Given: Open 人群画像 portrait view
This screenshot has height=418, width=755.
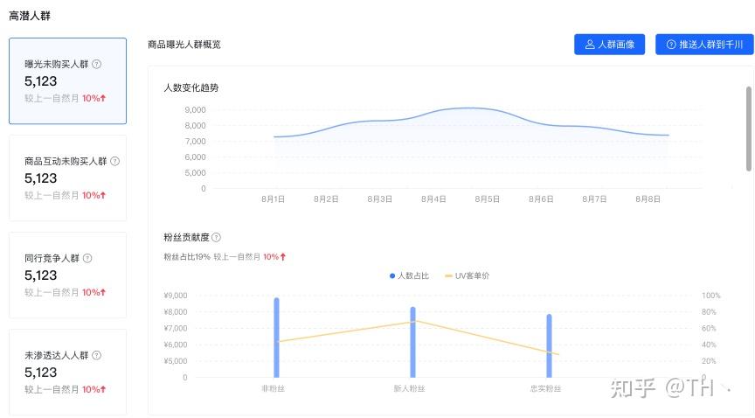Looking at the screenshot, I should coord(610,45).
